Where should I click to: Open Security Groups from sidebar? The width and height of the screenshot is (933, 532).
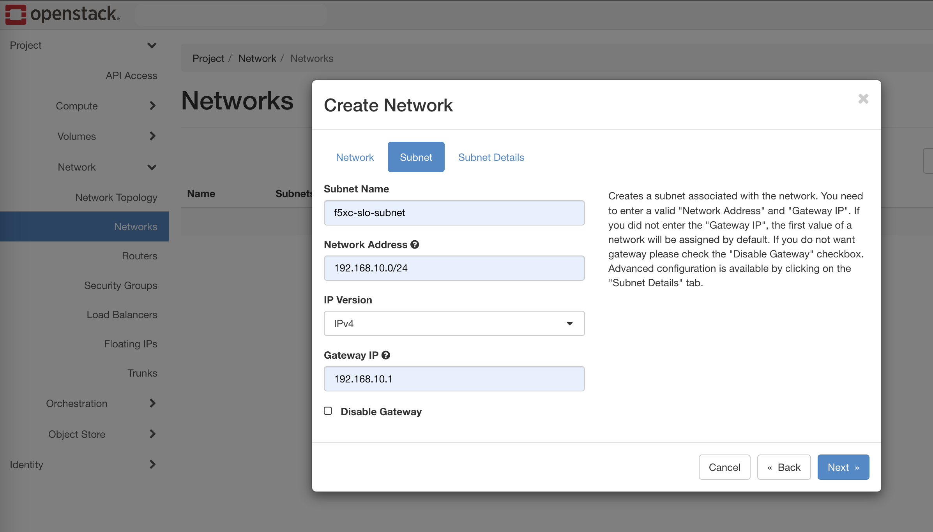(120, 285)
